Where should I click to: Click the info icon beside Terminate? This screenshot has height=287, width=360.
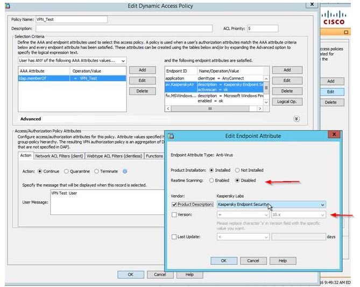(125, 171)
